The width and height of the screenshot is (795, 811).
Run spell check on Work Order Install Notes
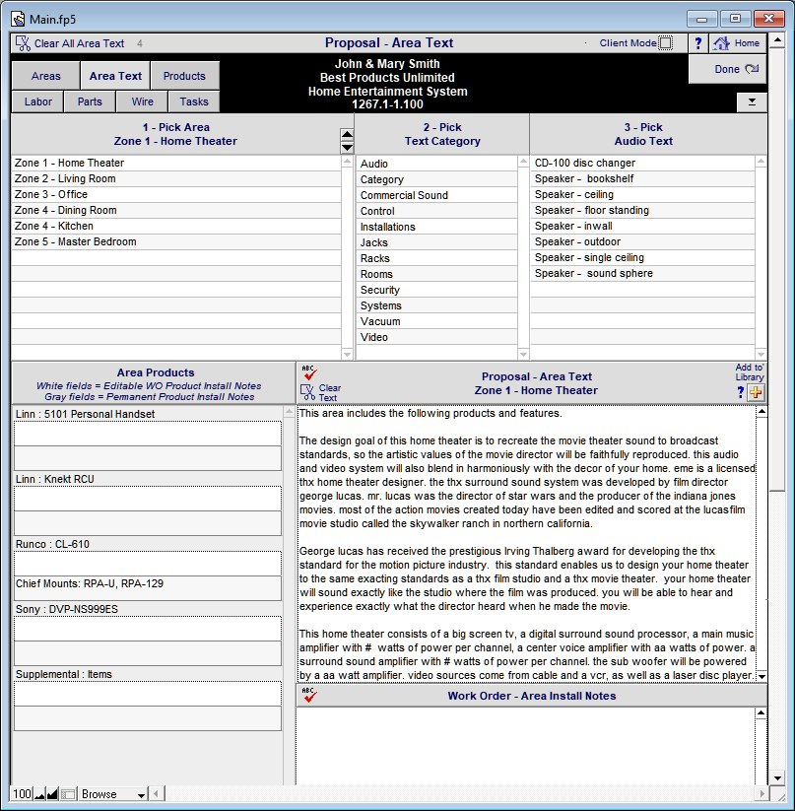309,695
